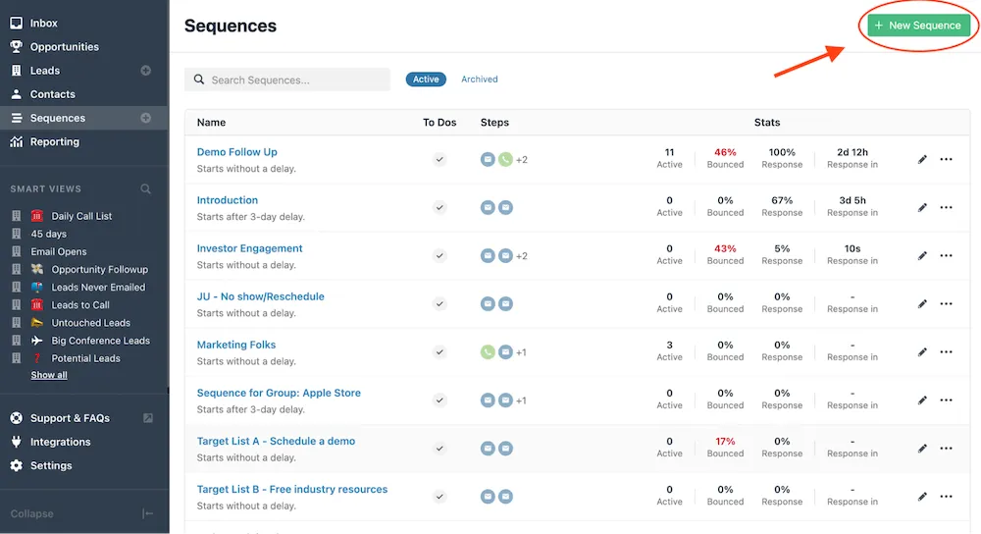The height and width of the screenshot is (534, 981).
Task: Click the phone step icon in Marketing Folks row
Action: click(x=488, y=351)
